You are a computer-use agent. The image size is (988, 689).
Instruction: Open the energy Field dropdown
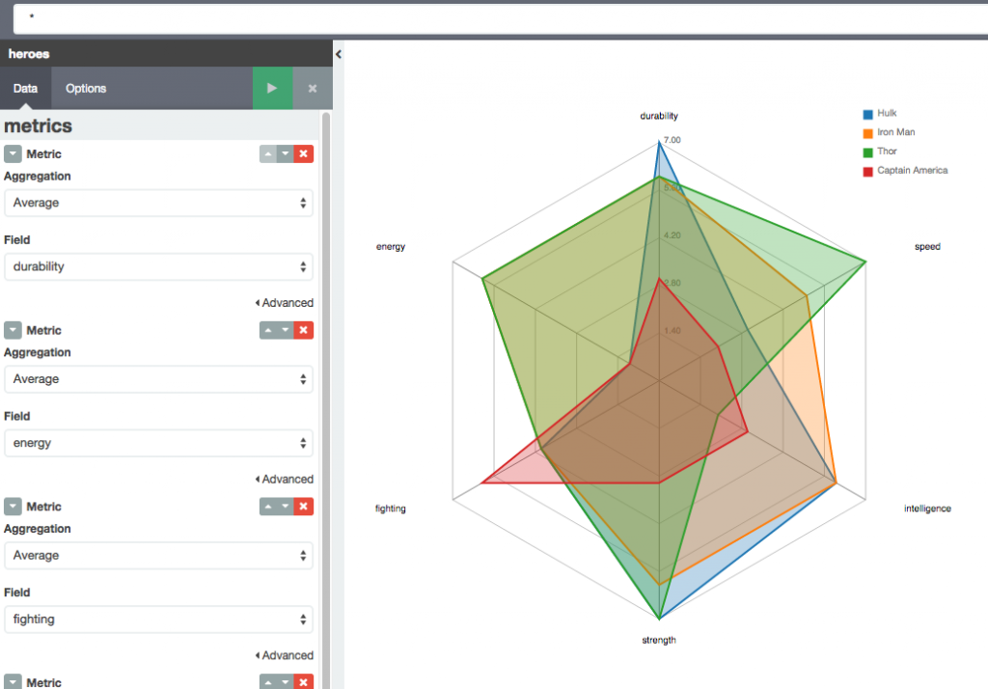159,443
